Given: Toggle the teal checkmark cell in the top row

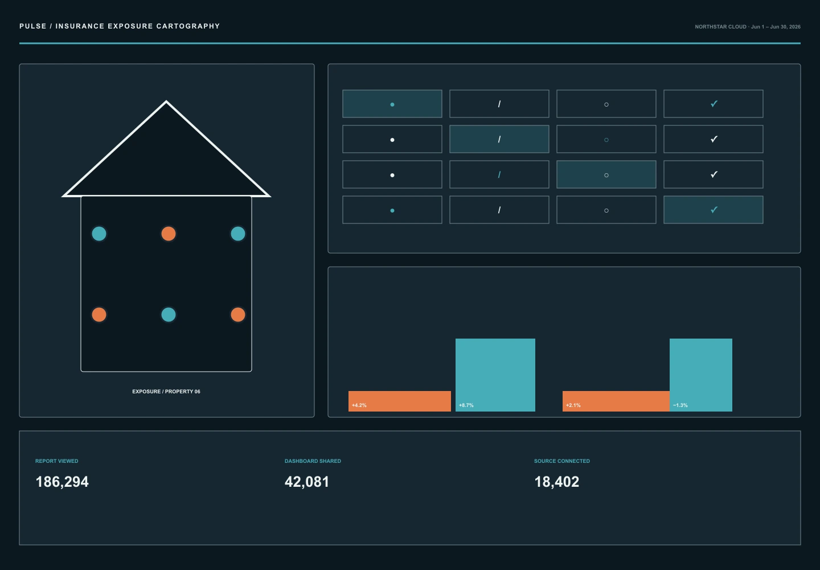Looking at the screenshot, I should [714, 104].
